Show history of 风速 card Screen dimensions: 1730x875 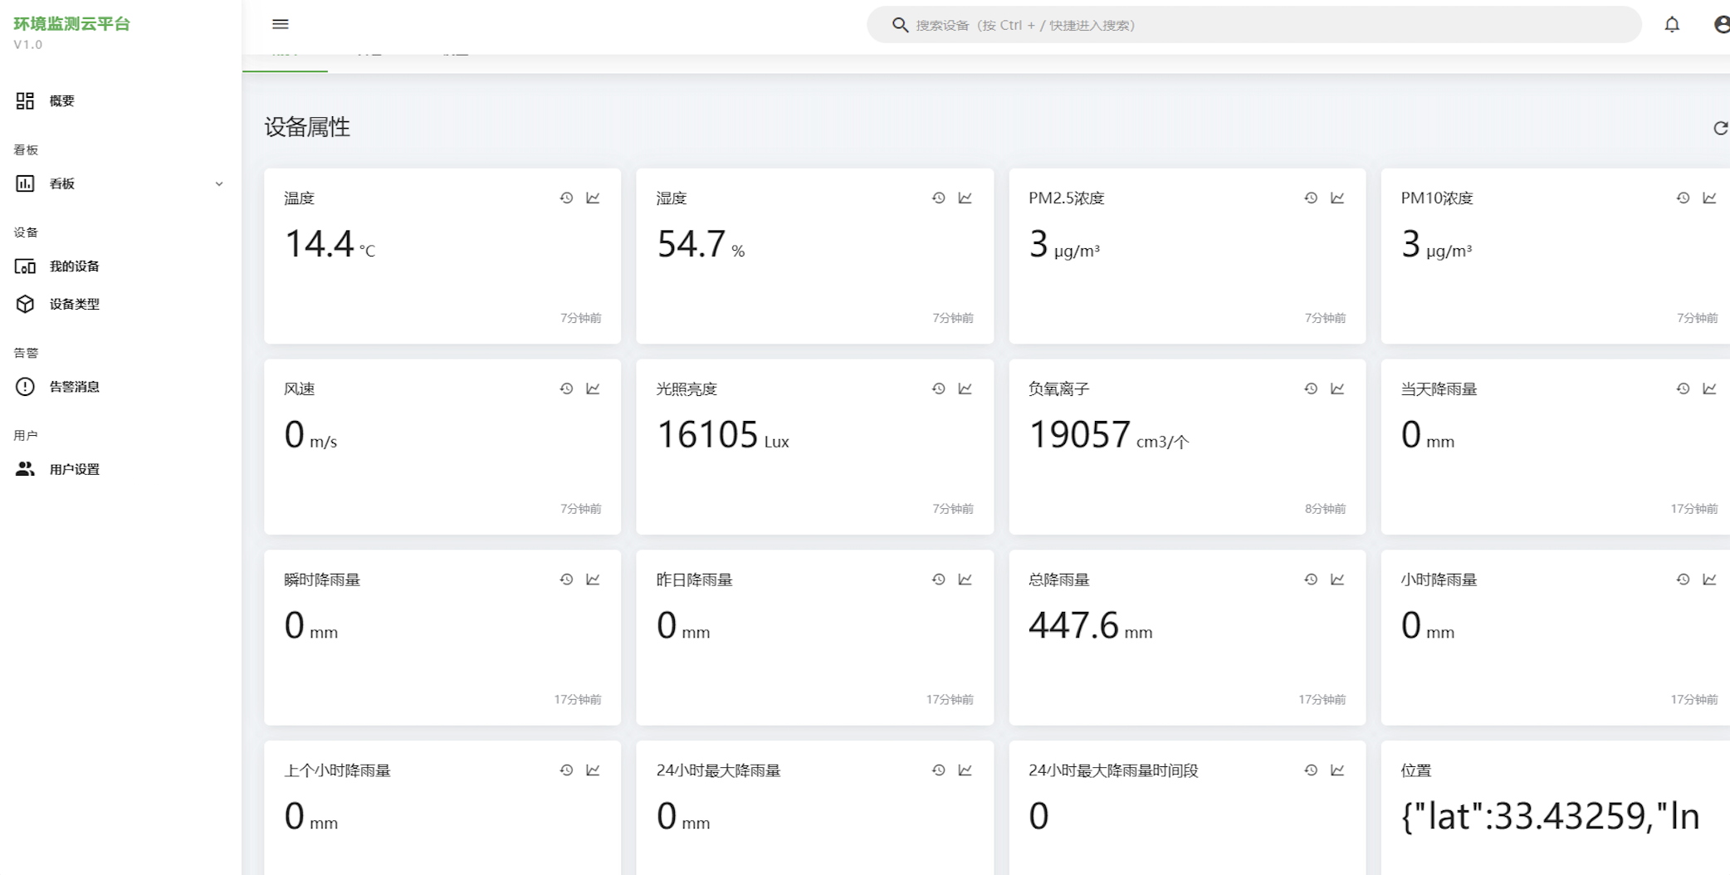click(x=566, y=389)
